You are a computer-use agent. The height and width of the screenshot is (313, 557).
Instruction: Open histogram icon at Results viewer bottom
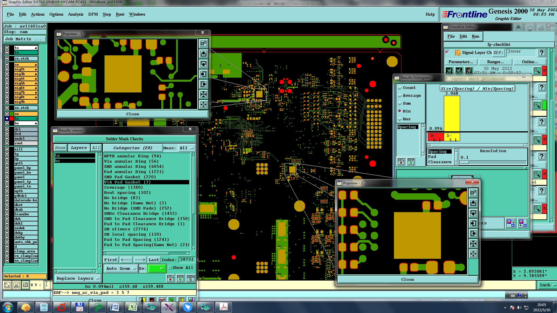point(191,300)
